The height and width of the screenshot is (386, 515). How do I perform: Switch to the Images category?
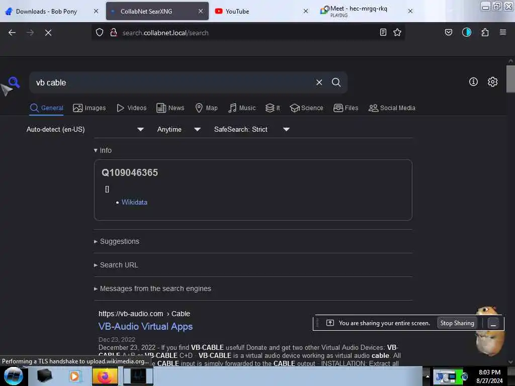90,108
